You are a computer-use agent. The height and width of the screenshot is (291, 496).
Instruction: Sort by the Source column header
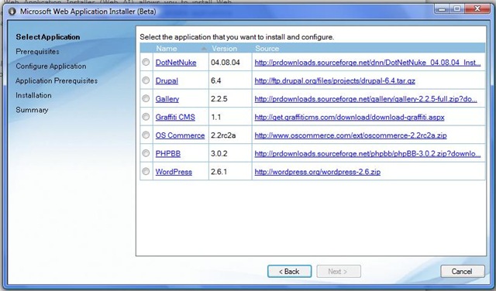tap(369, 48)
